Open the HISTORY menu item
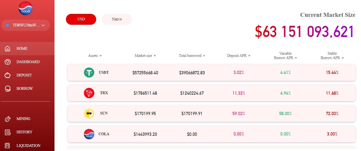 coord(27,132)
